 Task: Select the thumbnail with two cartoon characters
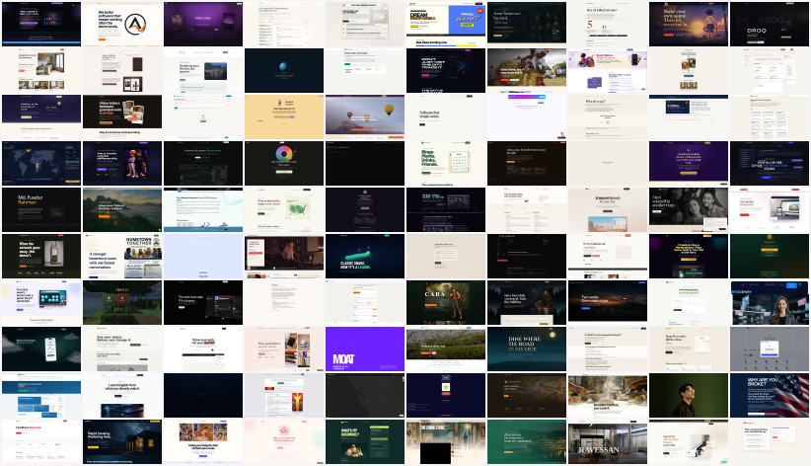(x=122, y=163)
